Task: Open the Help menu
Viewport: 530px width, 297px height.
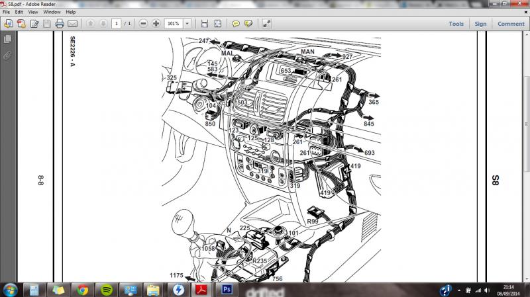Action: [71, 12]
